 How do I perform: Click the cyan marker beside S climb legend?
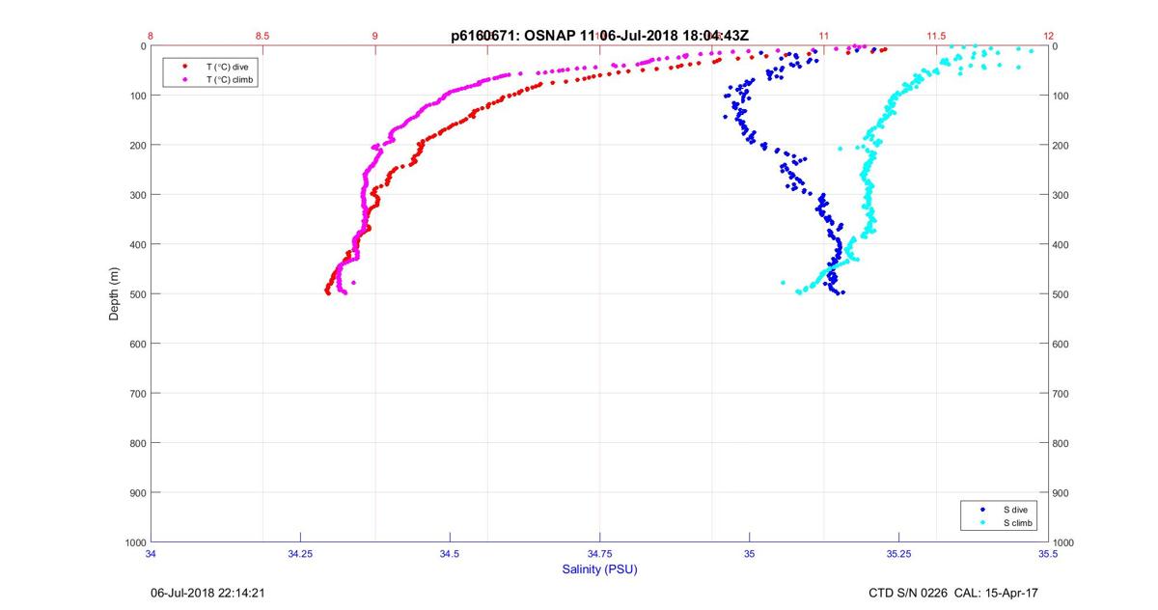pyautogui.click(x=982, y=522)
